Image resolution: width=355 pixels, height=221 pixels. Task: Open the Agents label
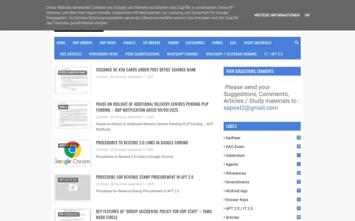click(231, 164)
